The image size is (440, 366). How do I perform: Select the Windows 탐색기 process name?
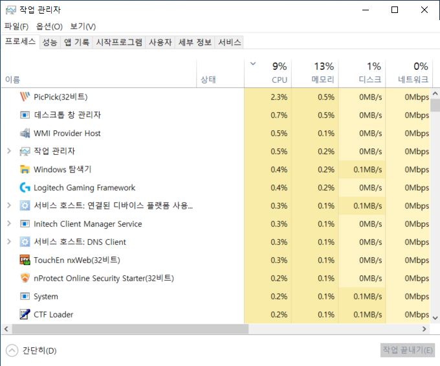(63, 169)
